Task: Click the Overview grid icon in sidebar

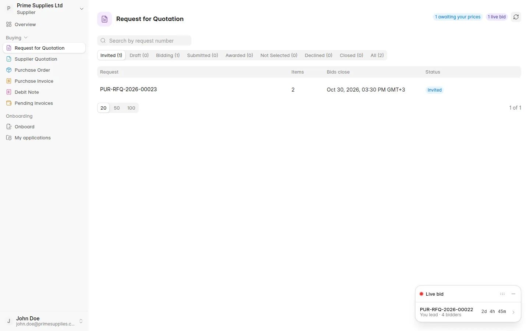Action: pos(9,24)
